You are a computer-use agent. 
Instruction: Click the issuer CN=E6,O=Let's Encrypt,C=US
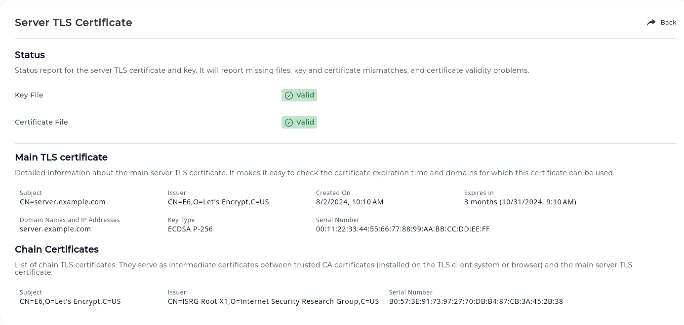pos(218,202)
